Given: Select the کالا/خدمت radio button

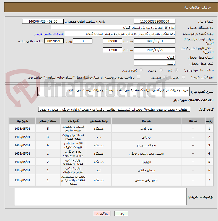Looking at the screenshot, I should (x=141, y=70).
